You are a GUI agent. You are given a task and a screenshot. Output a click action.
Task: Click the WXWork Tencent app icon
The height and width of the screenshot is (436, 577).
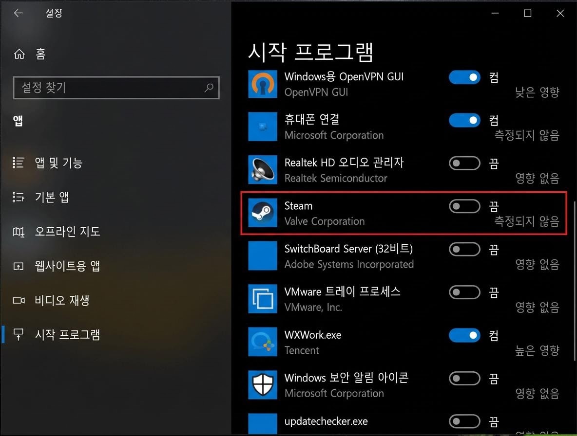coord(263,342)
